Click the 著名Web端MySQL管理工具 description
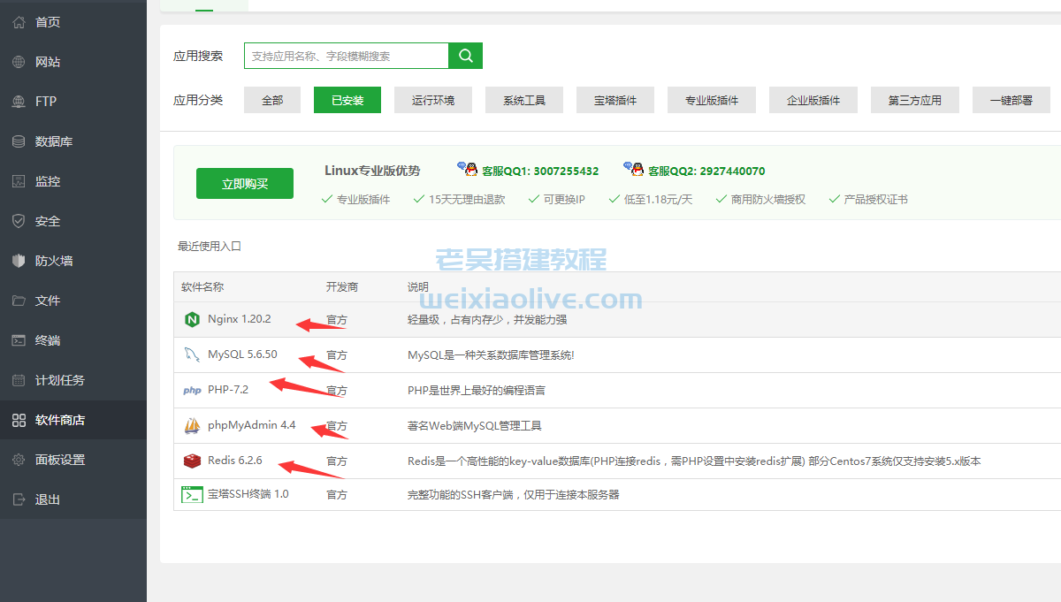The height and width of the screenshot is (602, 1061). pos(475,425)
